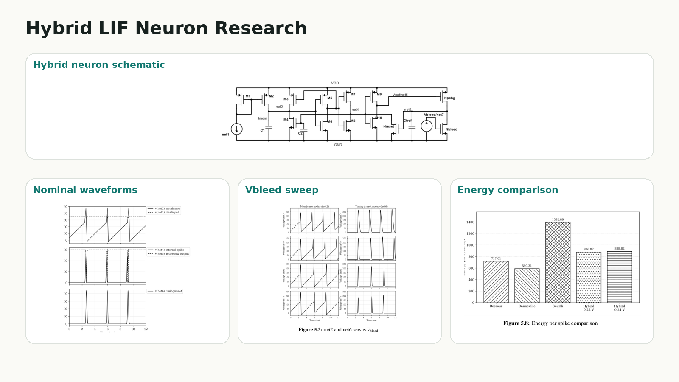Screen dimensions: 679x382
Task: Click the Ctref capacitor label in schematic
Action: coord(407,121)
